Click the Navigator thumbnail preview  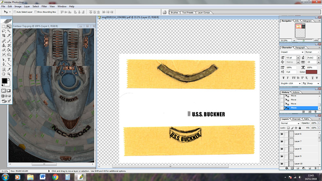pyautogui.click(x=300, y=30)
